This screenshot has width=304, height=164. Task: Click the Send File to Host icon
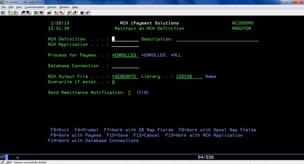pyautogui.click(x=23, y=13)
